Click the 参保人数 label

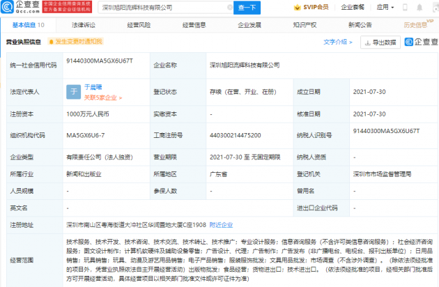pyautogui.click(x=165, y=191)
